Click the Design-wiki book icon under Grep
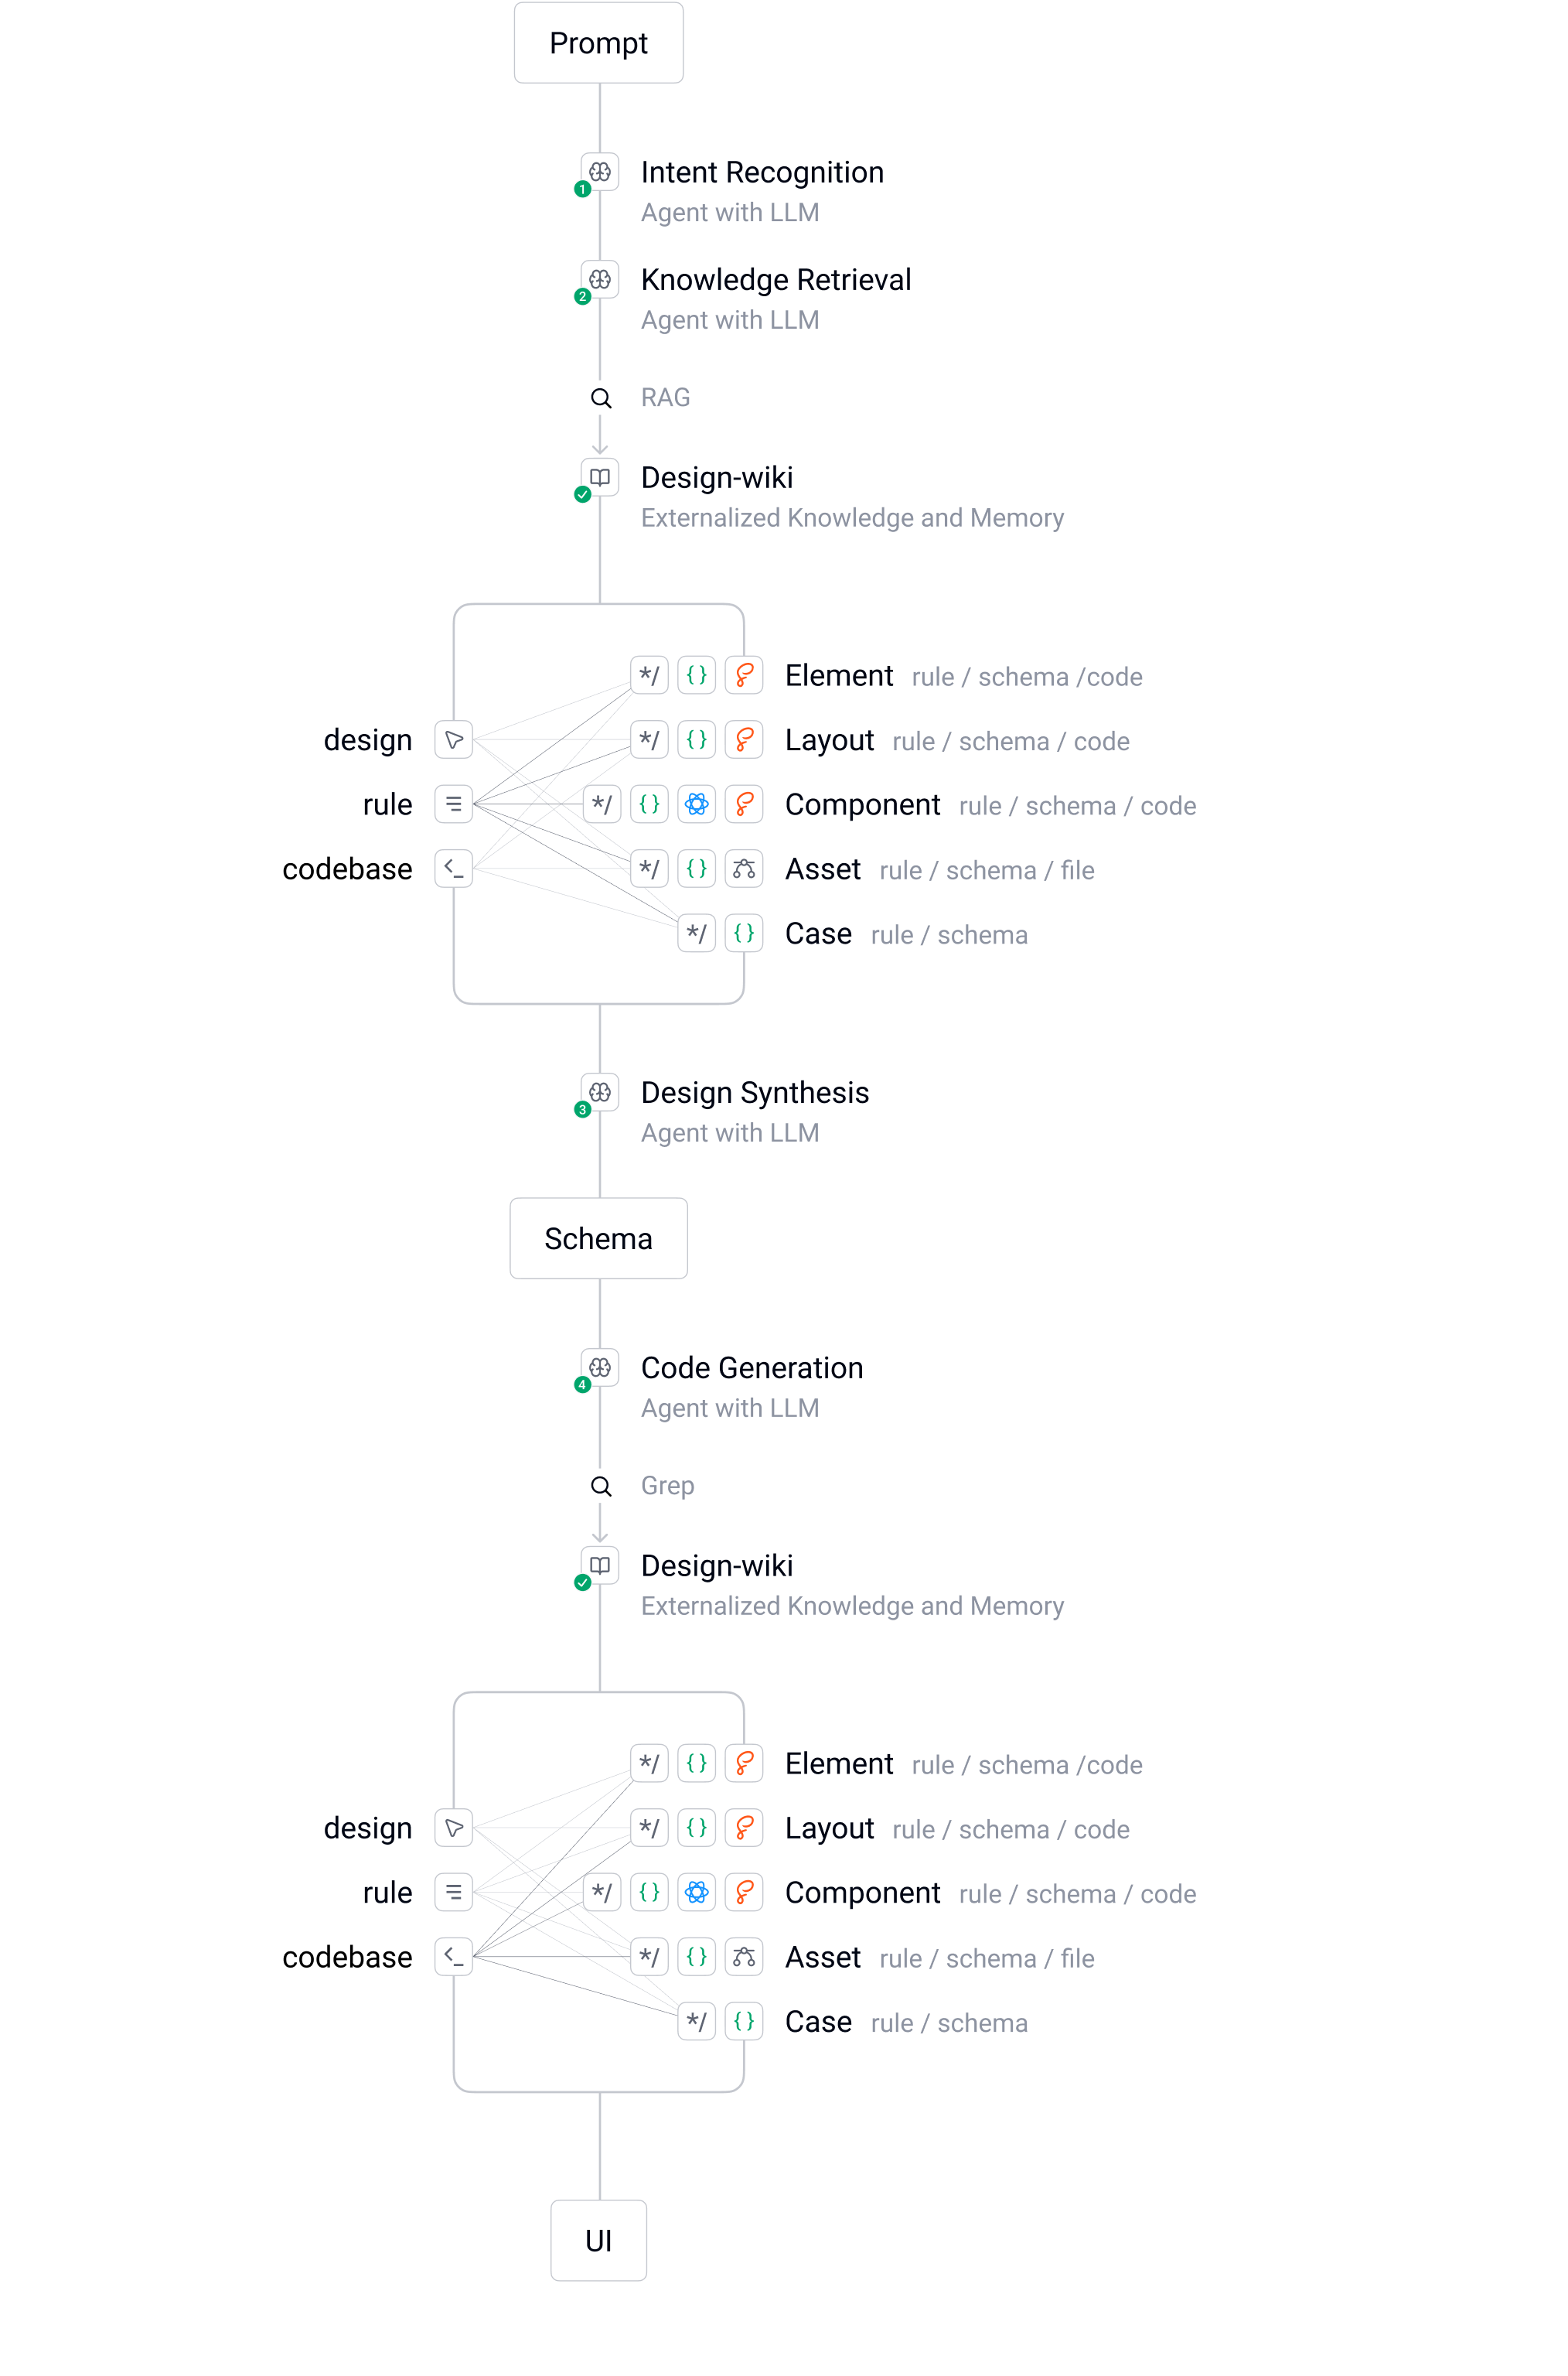This screenshot has height=2376, width=1568. point(600,1565)
